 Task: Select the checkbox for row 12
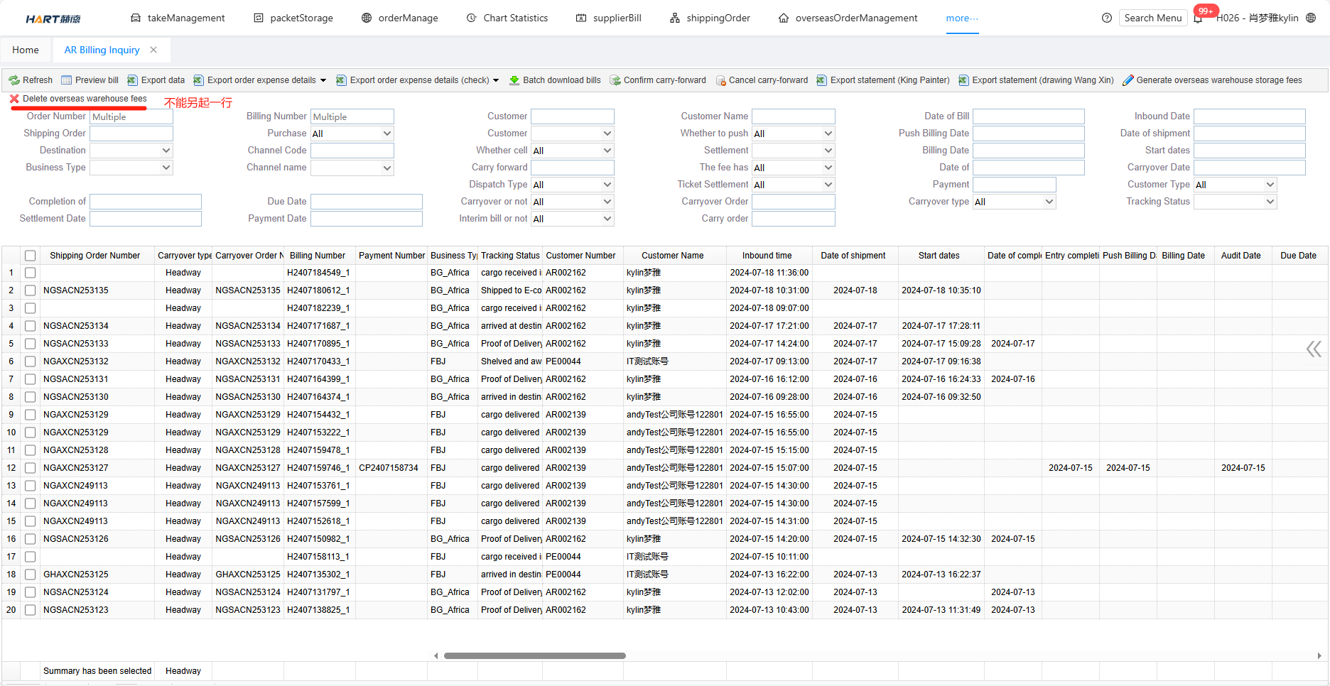[30, 468]
